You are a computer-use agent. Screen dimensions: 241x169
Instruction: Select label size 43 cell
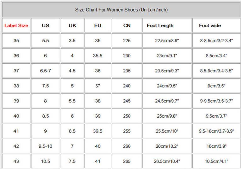point(16,161)
